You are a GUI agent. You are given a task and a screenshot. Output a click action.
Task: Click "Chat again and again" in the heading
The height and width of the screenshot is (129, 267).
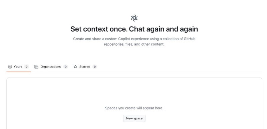click(163, 29)
